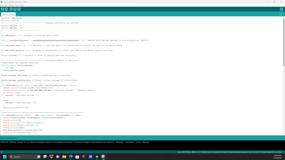285x160 pixels.
Task: Click the editor vertical scrollbar
Action: (284, 42)
